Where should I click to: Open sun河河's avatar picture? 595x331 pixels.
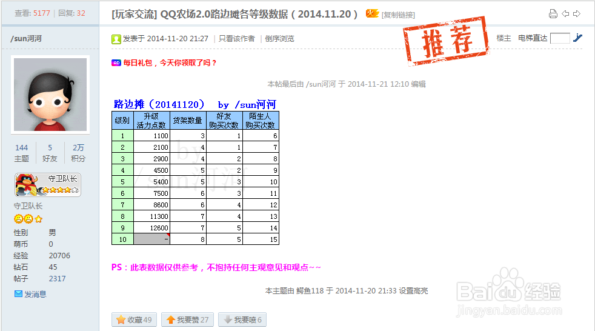pyautogui.click(x=50, y=95)
